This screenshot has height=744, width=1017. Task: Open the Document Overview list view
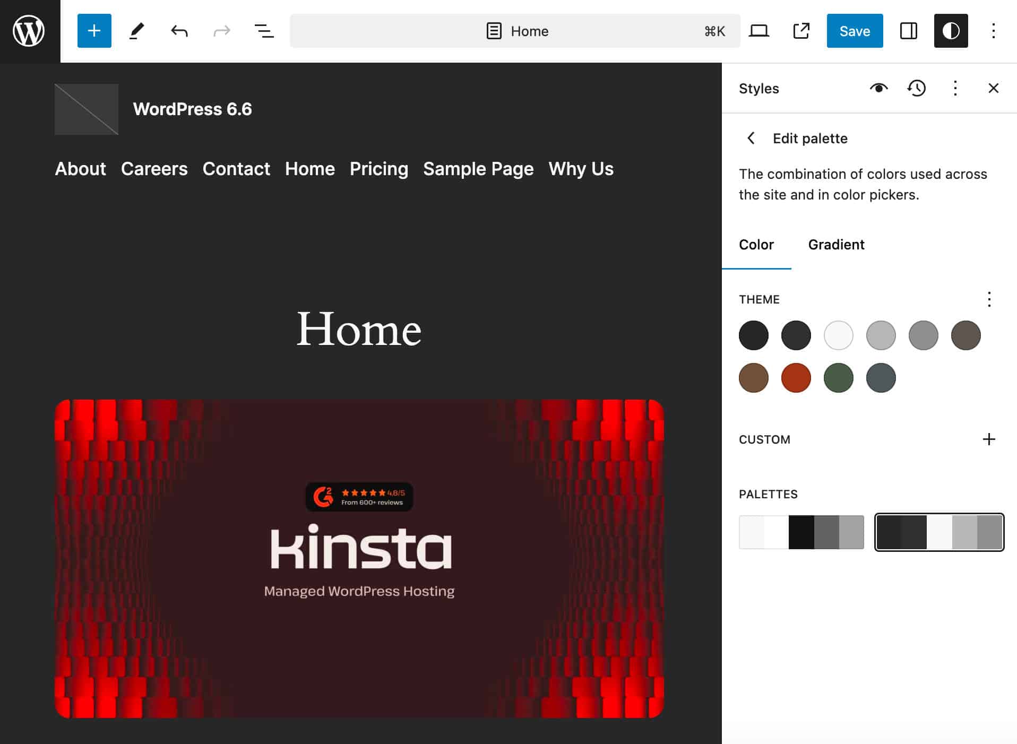tap(264, 31)
